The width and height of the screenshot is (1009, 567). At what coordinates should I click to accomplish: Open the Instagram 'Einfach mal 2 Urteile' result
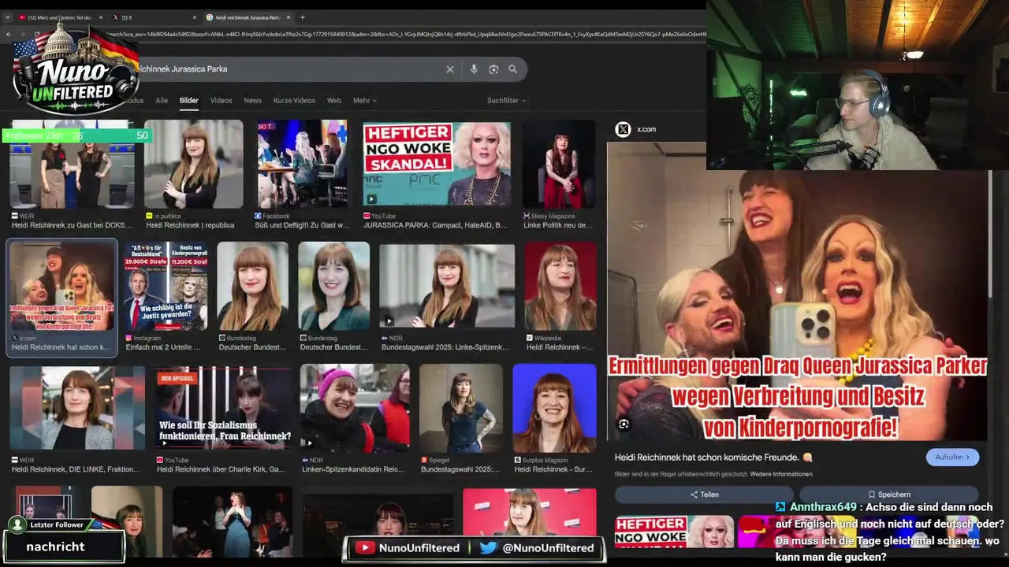click(166, 297)
